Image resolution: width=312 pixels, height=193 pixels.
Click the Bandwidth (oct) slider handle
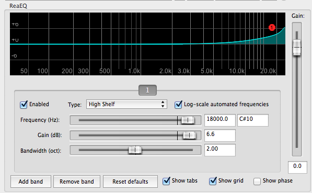[135, 150]
